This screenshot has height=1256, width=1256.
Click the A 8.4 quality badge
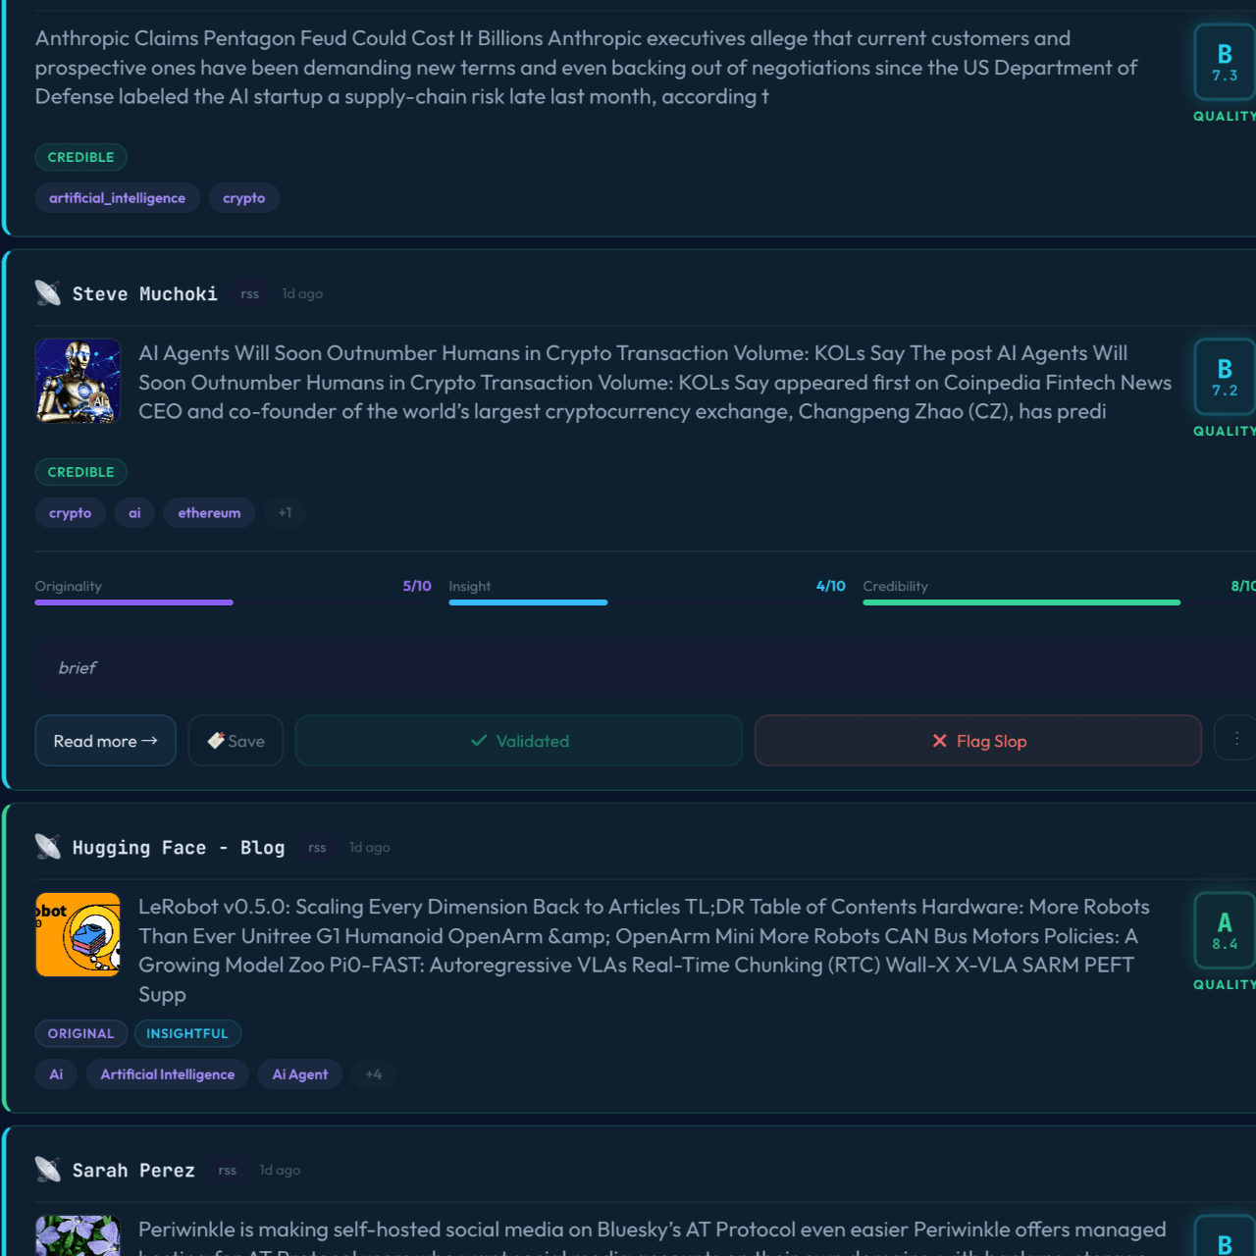pyautogui.click(x=1225, y=931)
